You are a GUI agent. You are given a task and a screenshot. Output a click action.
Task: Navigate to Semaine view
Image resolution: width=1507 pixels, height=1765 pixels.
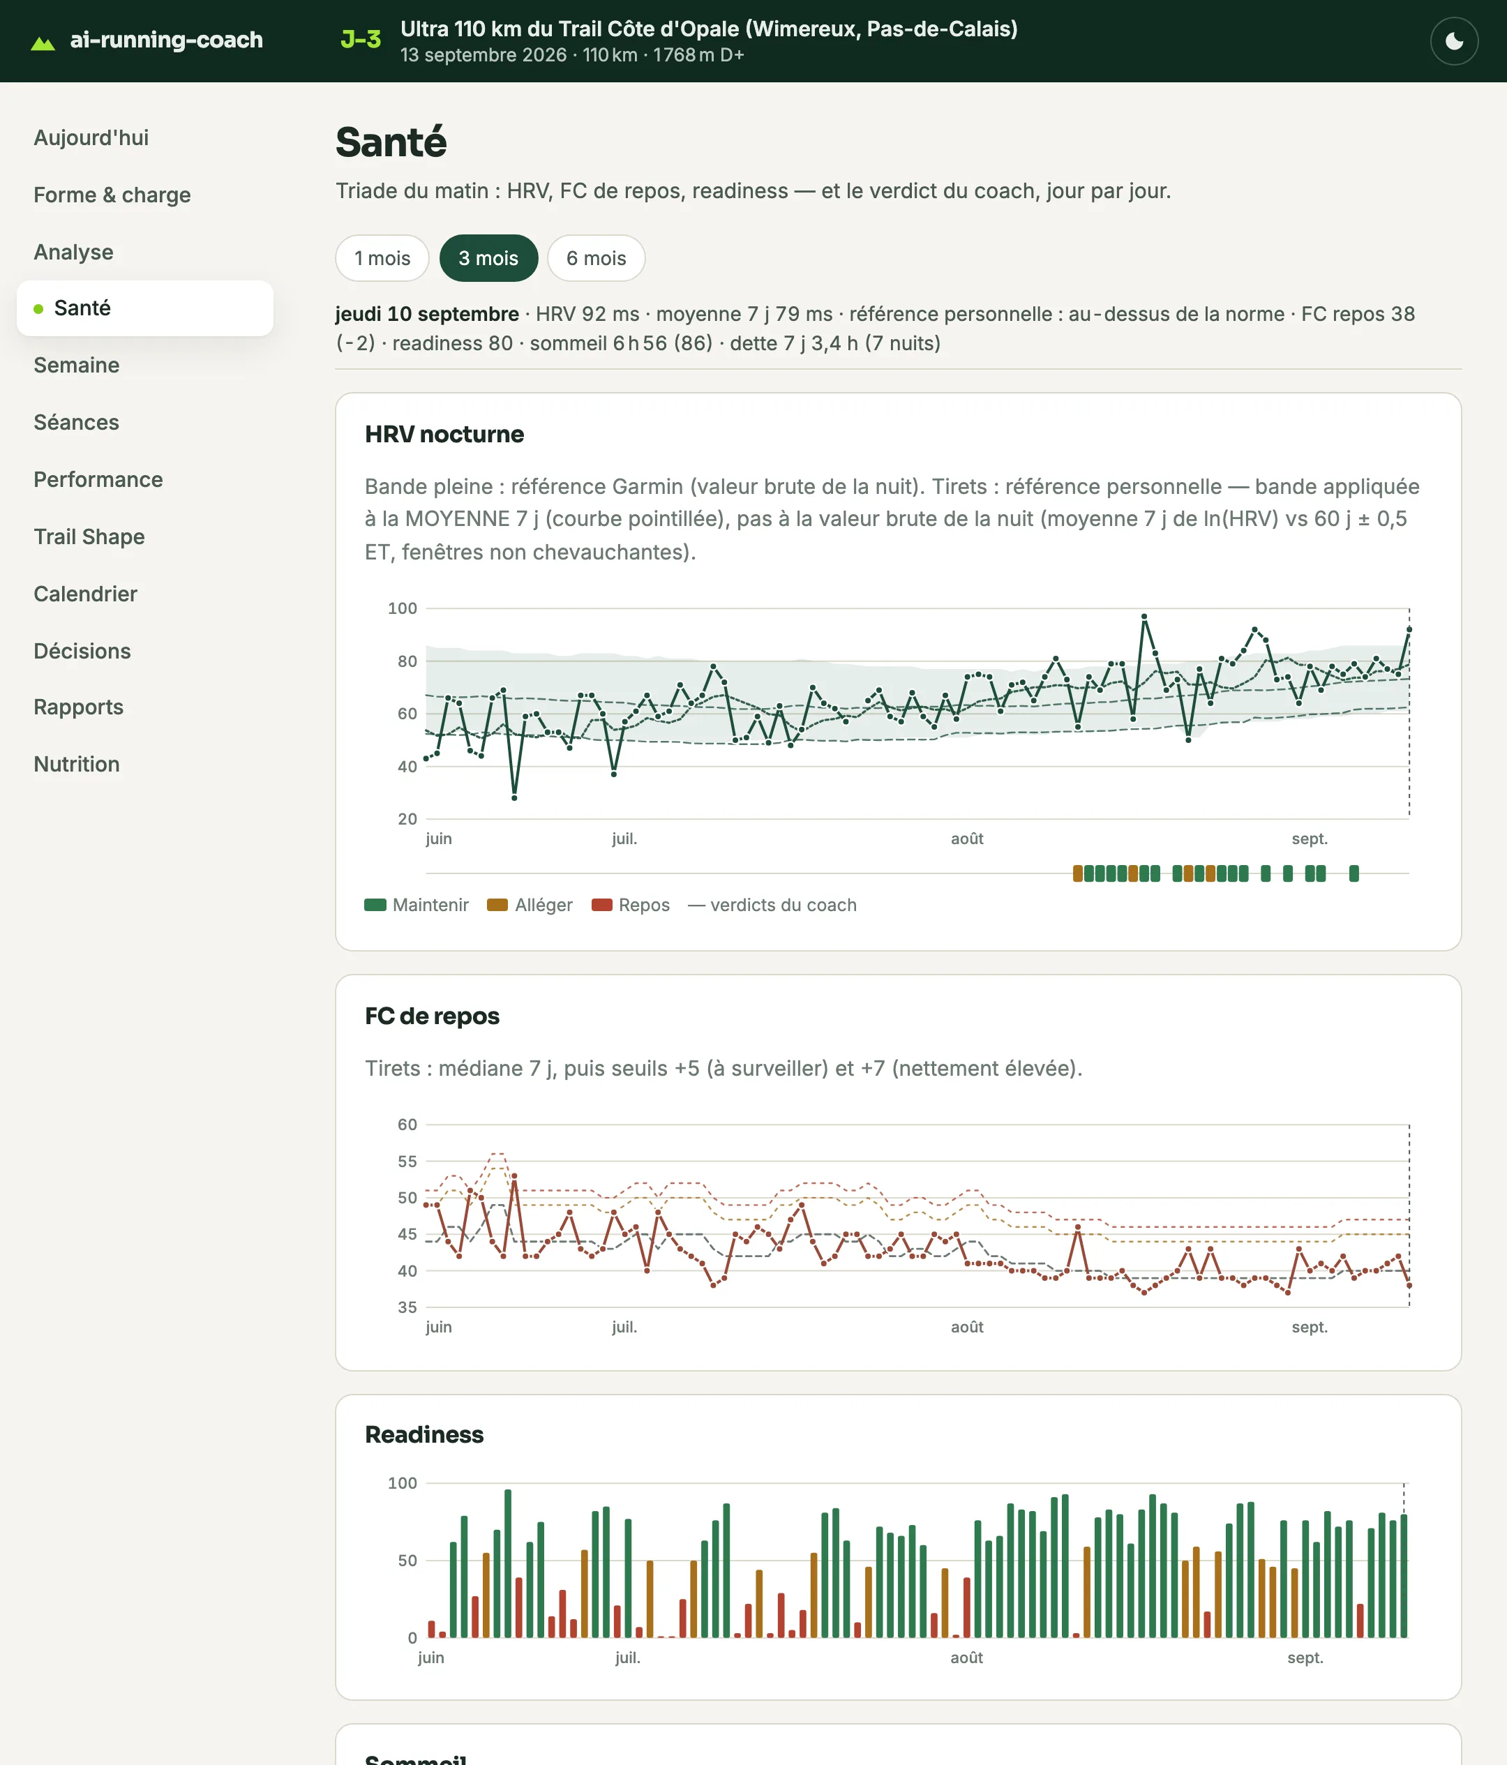pyautogui.click(x=77, y=366)
